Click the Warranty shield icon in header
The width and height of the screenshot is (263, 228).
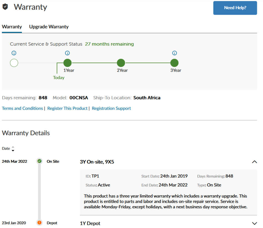tap(5, 7)
